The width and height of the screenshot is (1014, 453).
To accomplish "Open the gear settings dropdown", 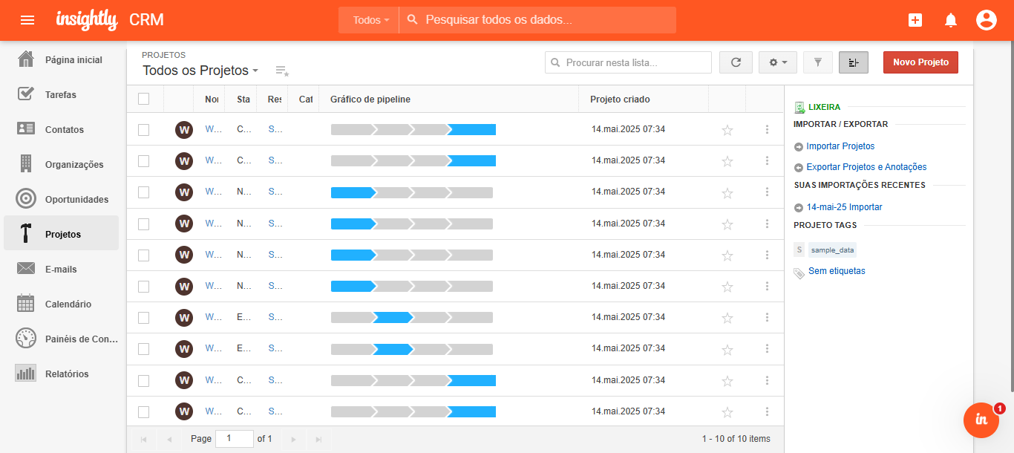I will pyautogui.click(x=778, y=62).
